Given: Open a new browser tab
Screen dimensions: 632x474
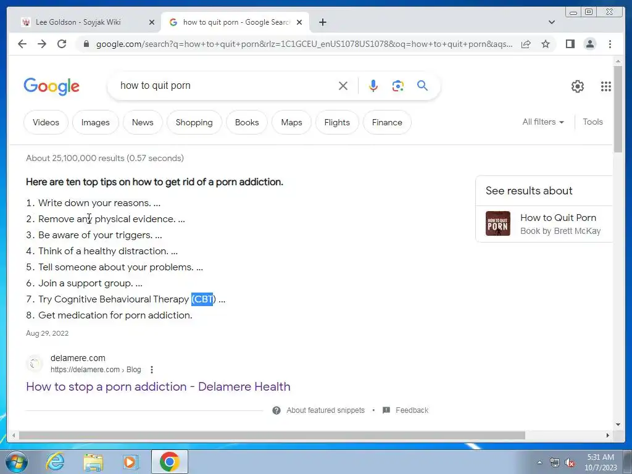Looking at the screenshot, I should pyautogui.click(x=322, y=22).
